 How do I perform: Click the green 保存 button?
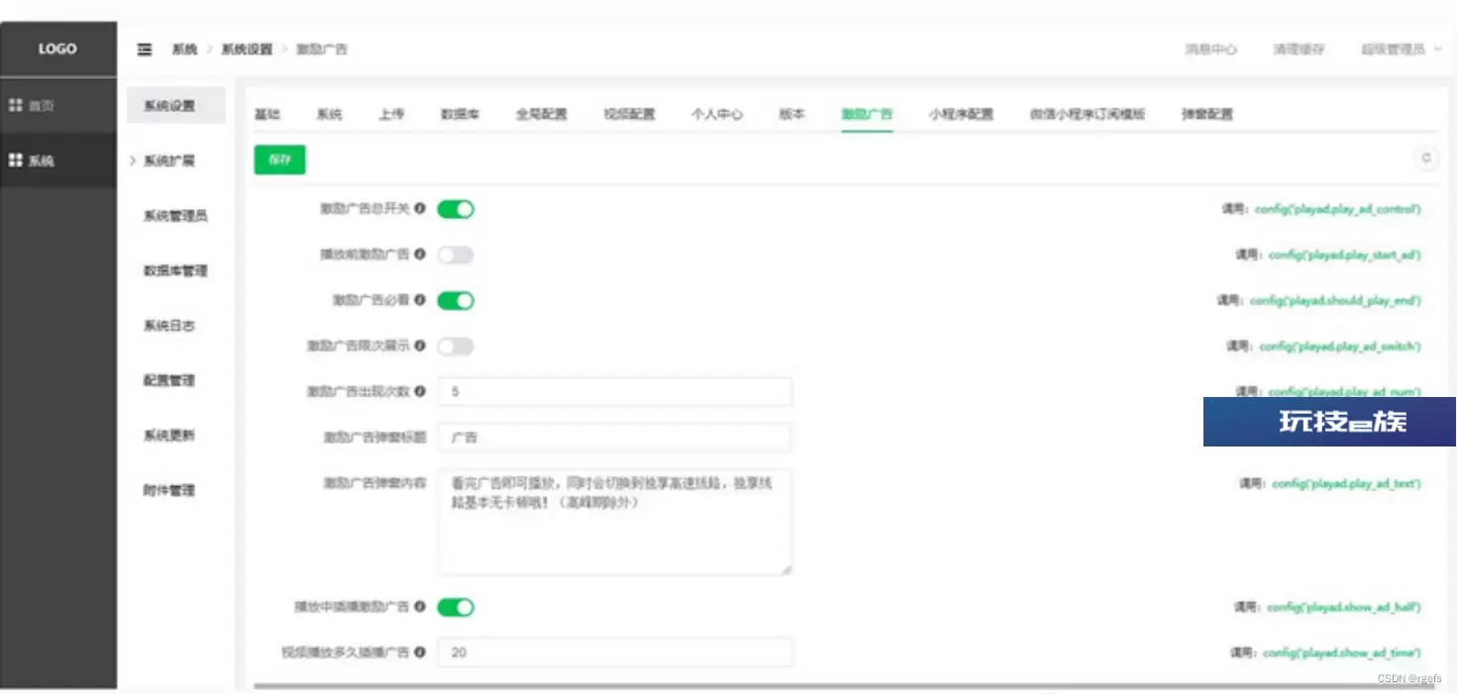click(x=280, y=159)
